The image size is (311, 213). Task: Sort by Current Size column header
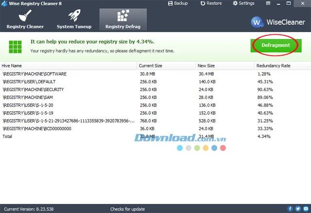point(166,66)
